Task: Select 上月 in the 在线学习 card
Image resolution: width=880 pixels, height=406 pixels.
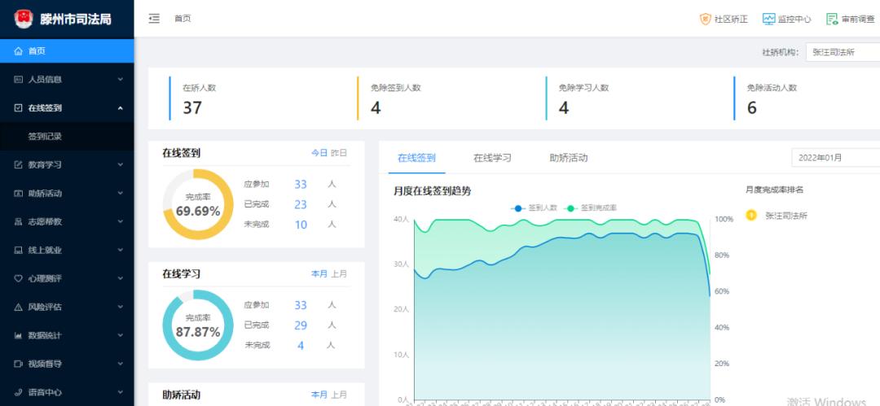Action: coord(339,274)
